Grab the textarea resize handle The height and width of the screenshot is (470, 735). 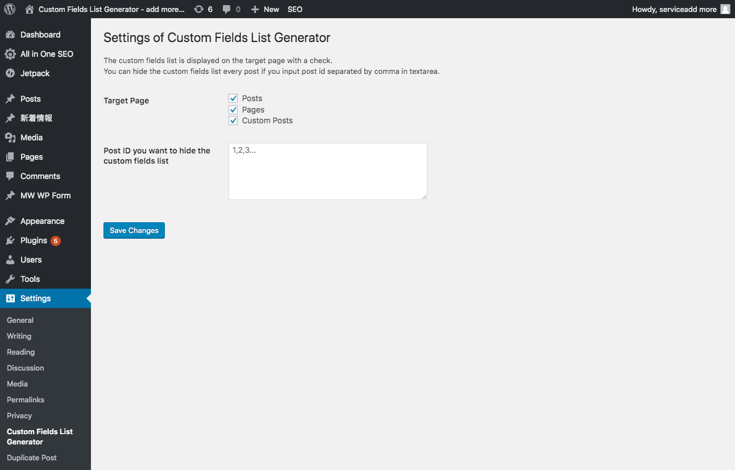(x=424, y=197)
